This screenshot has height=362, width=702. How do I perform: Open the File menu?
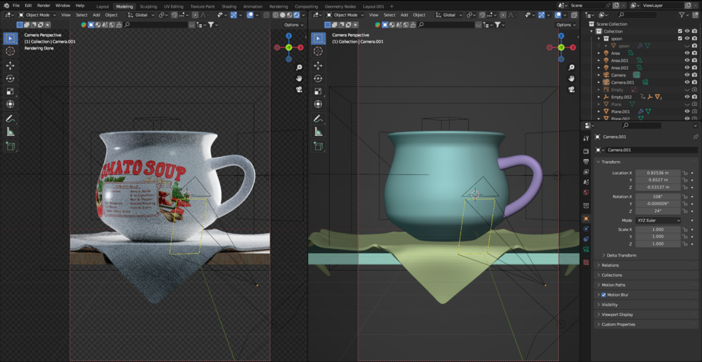[x=16, y=6]
